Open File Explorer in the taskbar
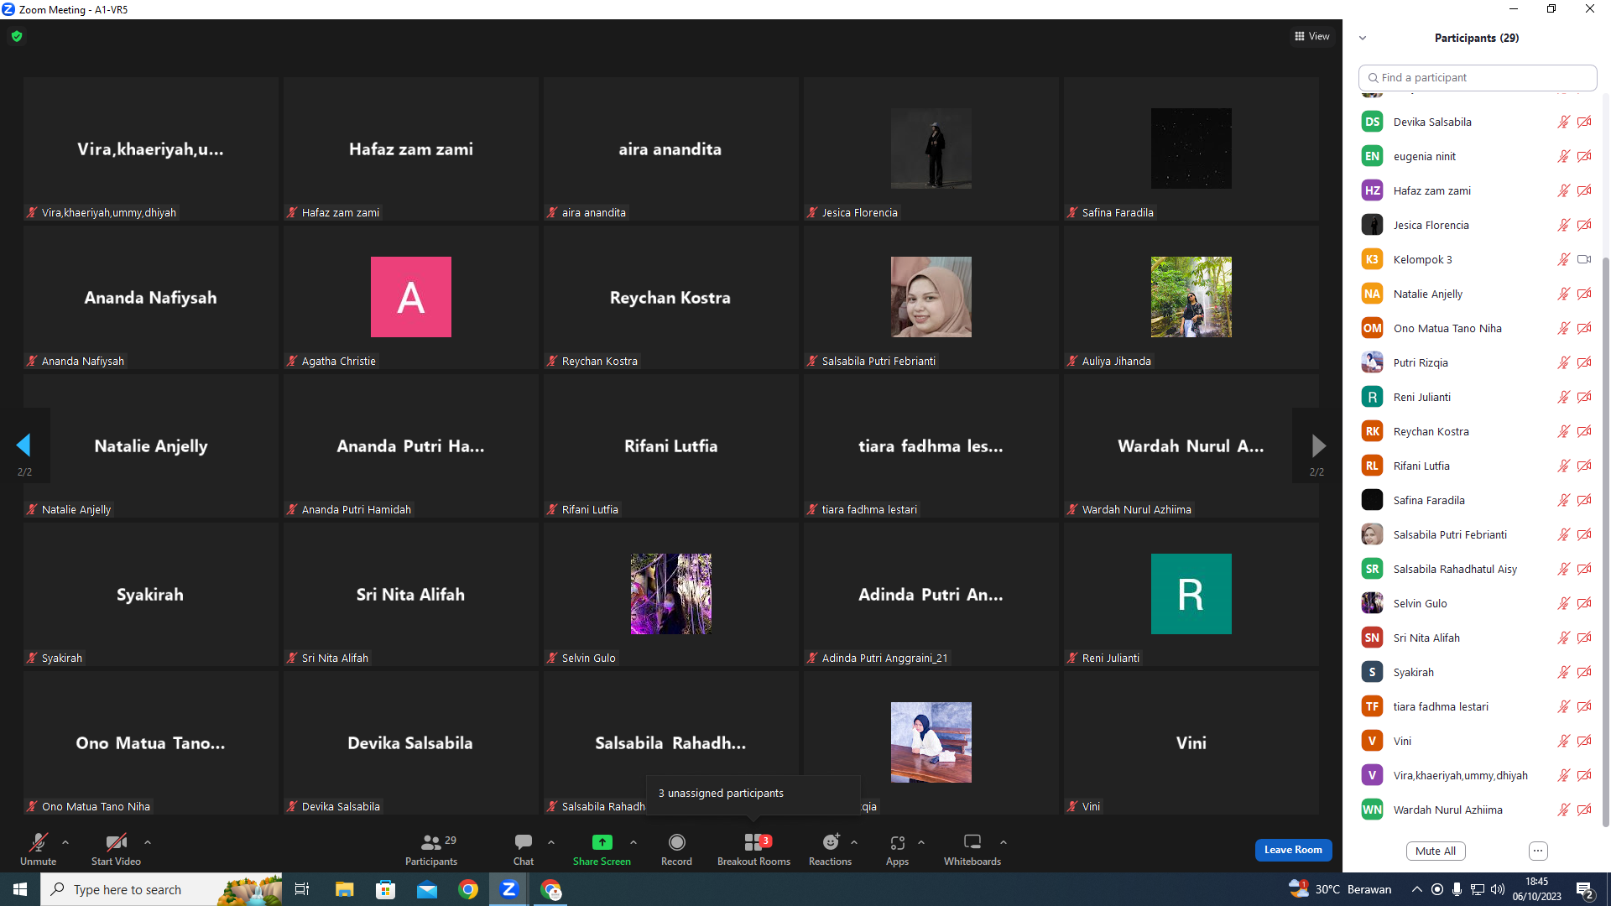 click(x=344, y=889)
